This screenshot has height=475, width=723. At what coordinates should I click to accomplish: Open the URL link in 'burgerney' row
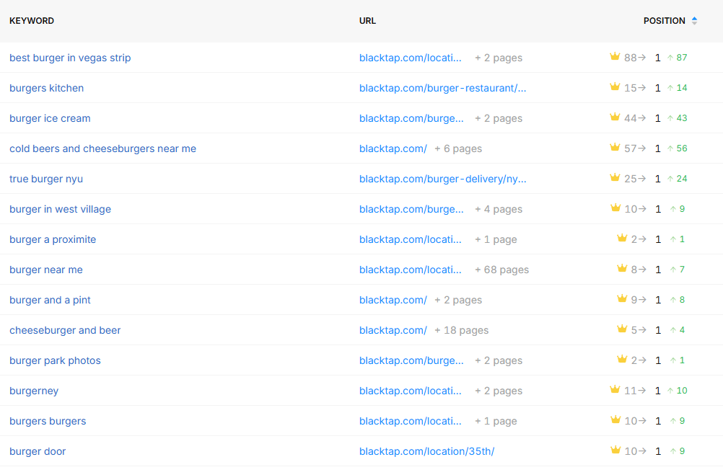click(411, 391)
